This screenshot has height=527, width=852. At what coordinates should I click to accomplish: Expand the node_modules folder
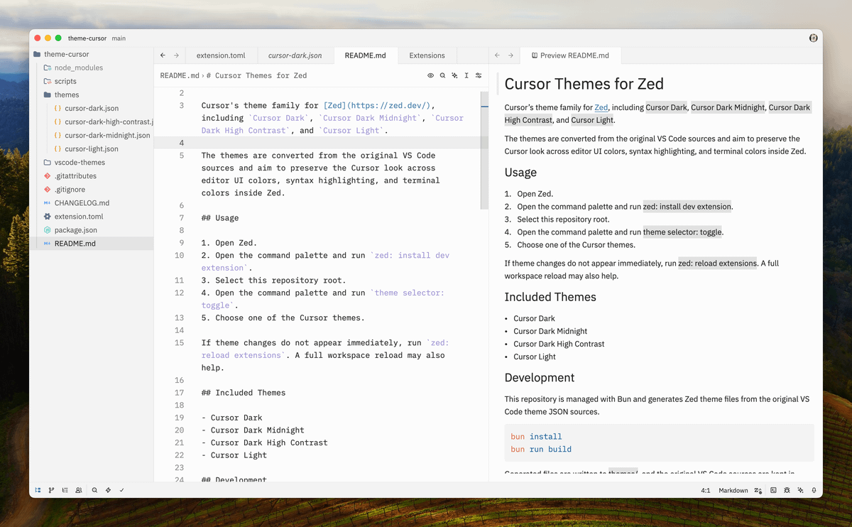point(78,67)
